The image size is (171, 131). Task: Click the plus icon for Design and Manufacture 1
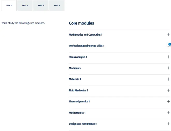pos(168,124)
